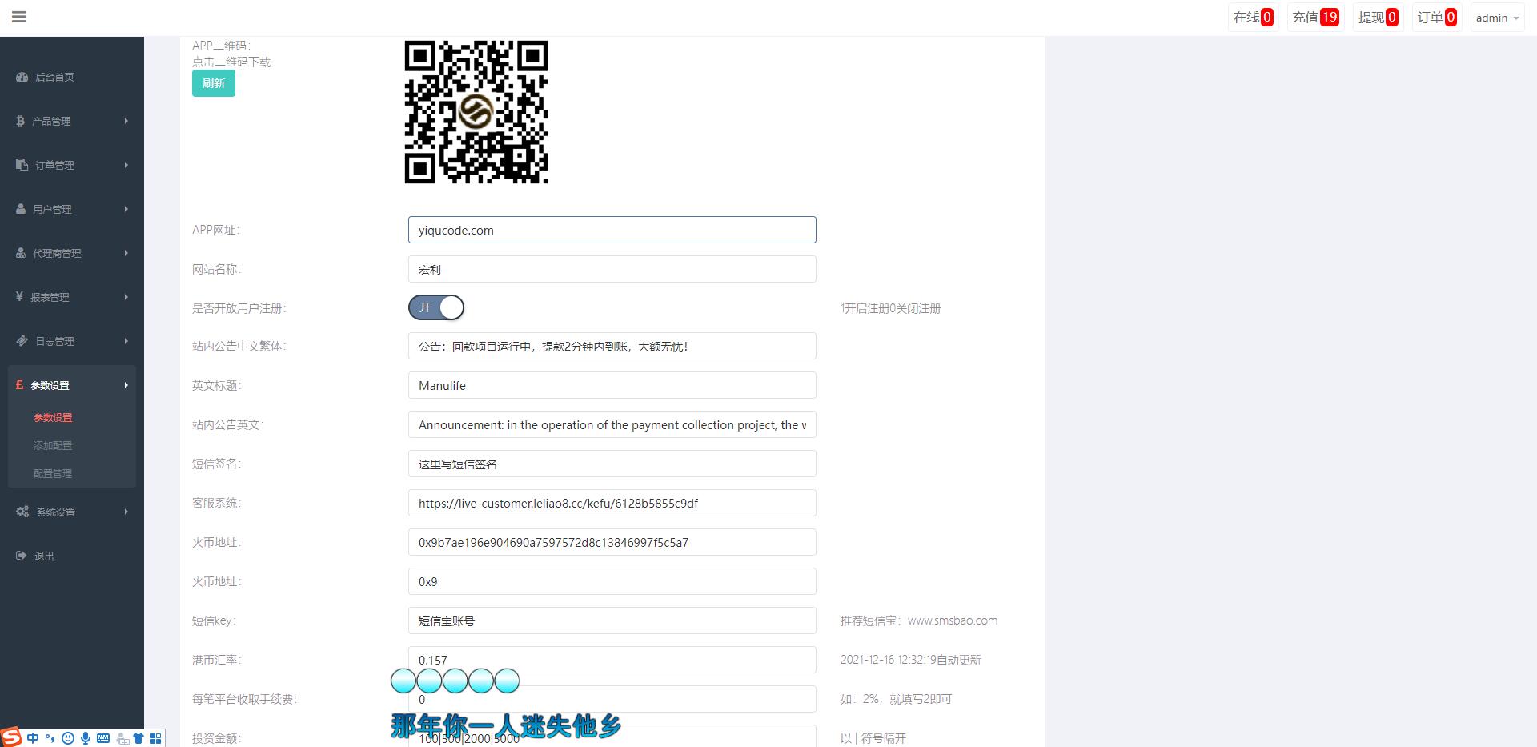Viewport: 1537px width, 747px height.
Task: Open the Sogou emoji smiley icon
Action: pyautogui.click(x=68, y=738)
